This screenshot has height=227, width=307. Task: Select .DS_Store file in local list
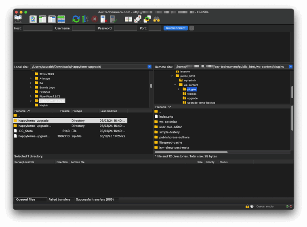tap(70, 131)
